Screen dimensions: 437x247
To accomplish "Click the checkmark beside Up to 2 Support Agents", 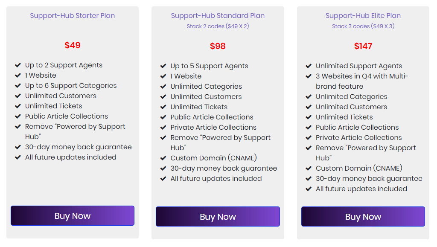I will tap(18, 65).
